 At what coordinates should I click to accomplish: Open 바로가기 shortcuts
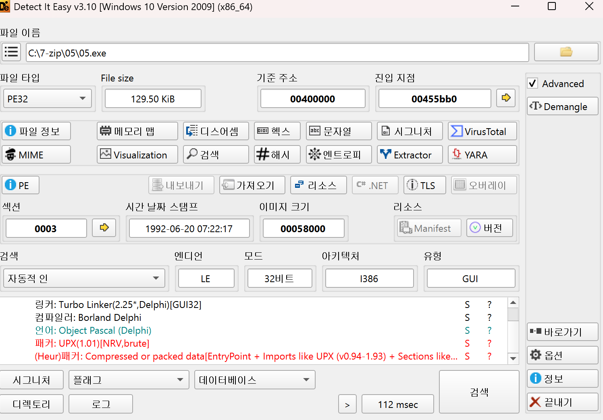point(562,332)
